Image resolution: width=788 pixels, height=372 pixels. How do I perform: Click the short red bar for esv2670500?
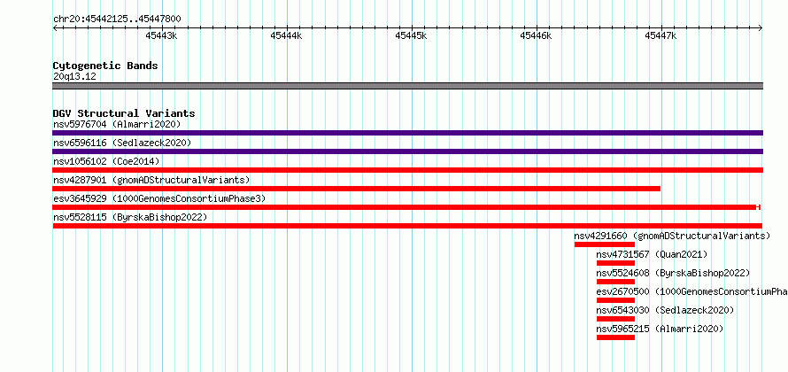[x=615, y=300]
